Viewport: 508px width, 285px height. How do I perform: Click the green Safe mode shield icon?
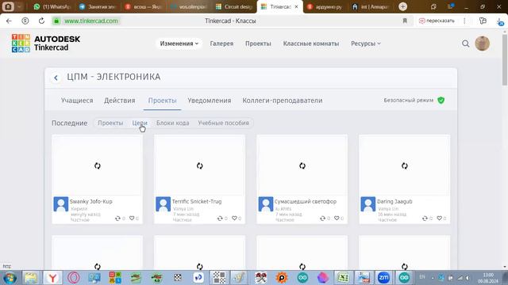click(x=441, y=101)
